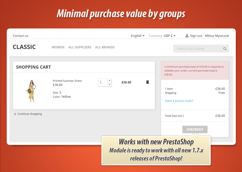Click the search magnifier icon

pos(225,49)
